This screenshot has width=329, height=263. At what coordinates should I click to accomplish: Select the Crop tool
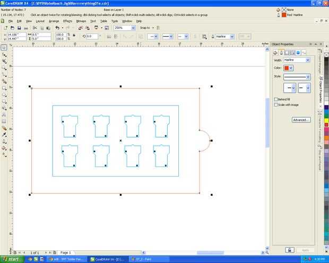[x=4, y=62]
